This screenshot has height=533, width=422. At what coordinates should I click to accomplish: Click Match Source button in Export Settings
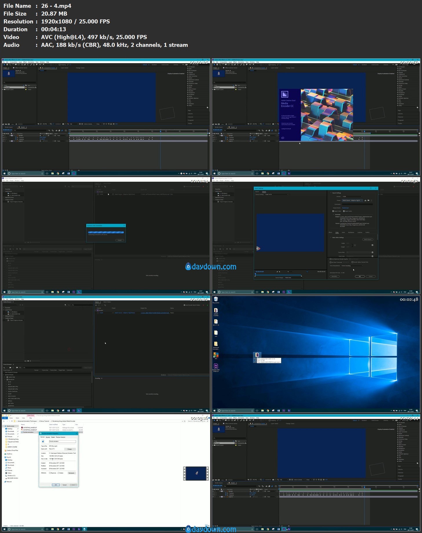click(368, 239)
